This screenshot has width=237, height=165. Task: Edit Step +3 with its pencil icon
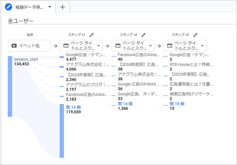[195, 35]
